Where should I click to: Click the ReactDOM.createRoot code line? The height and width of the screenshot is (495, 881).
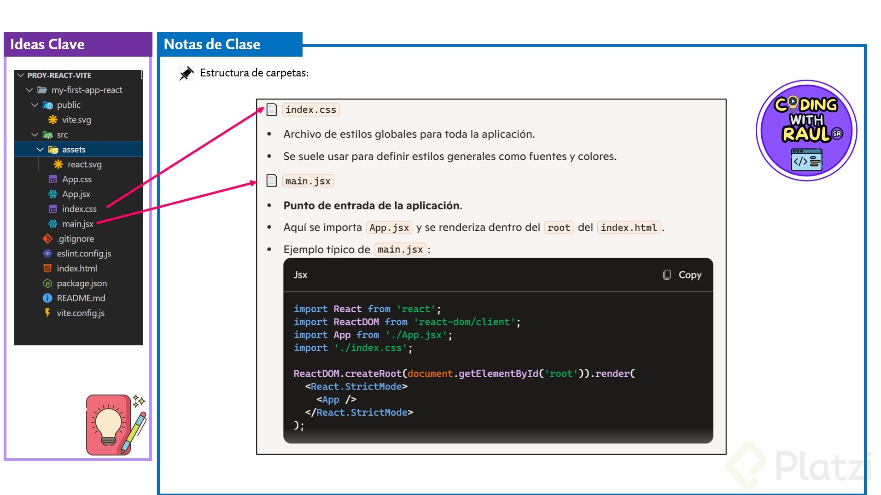[464, 373]
